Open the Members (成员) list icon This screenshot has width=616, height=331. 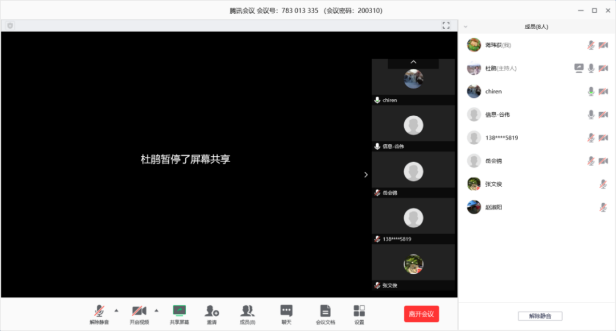pyautogui.click(x=247, y=311)
